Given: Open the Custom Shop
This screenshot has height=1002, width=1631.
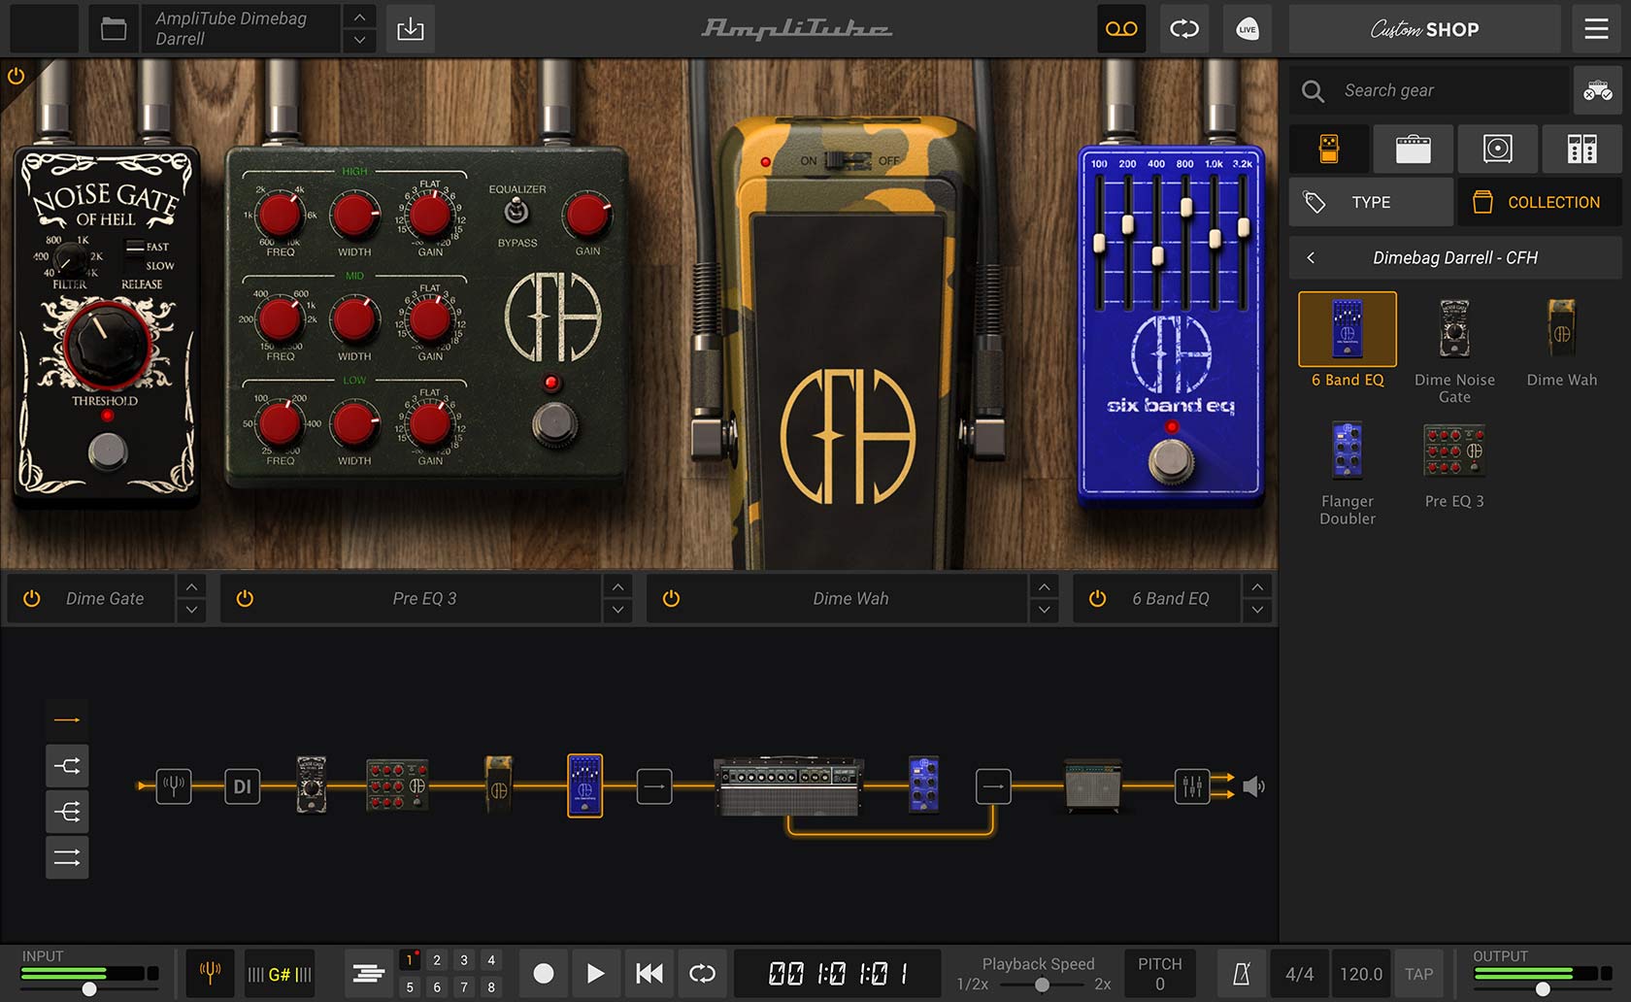Looking at the screenshot, I should 1423,28.
